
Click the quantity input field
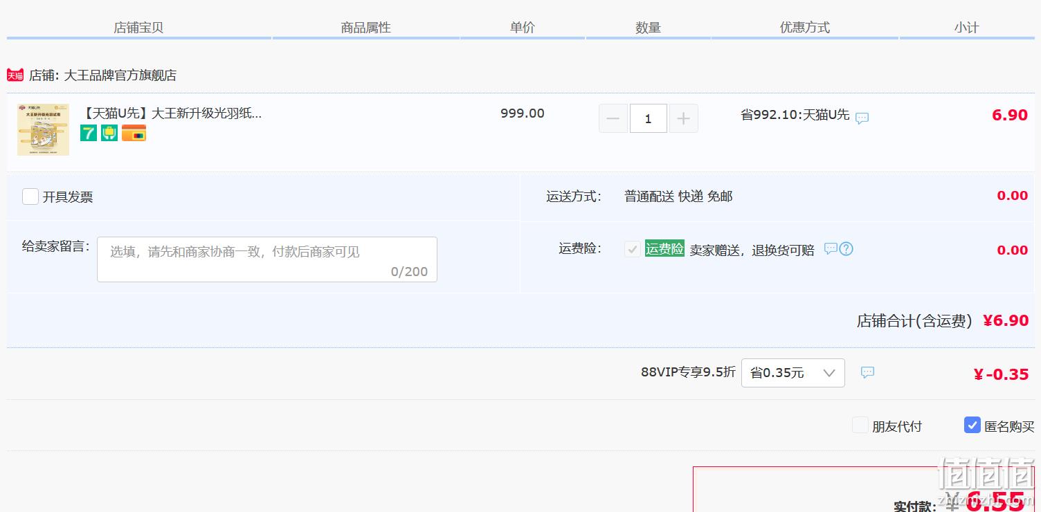click(649, 118)
